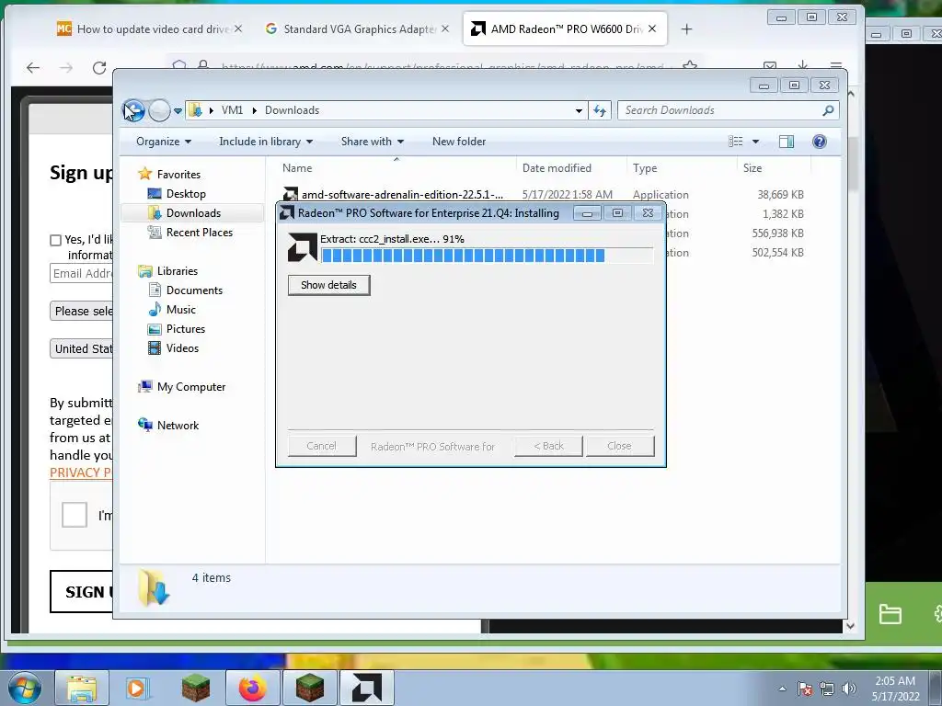The width and height of the screenshot is (942, 706).
Task: Expand the address bar history dropdown
Action: tap(579, 111)
